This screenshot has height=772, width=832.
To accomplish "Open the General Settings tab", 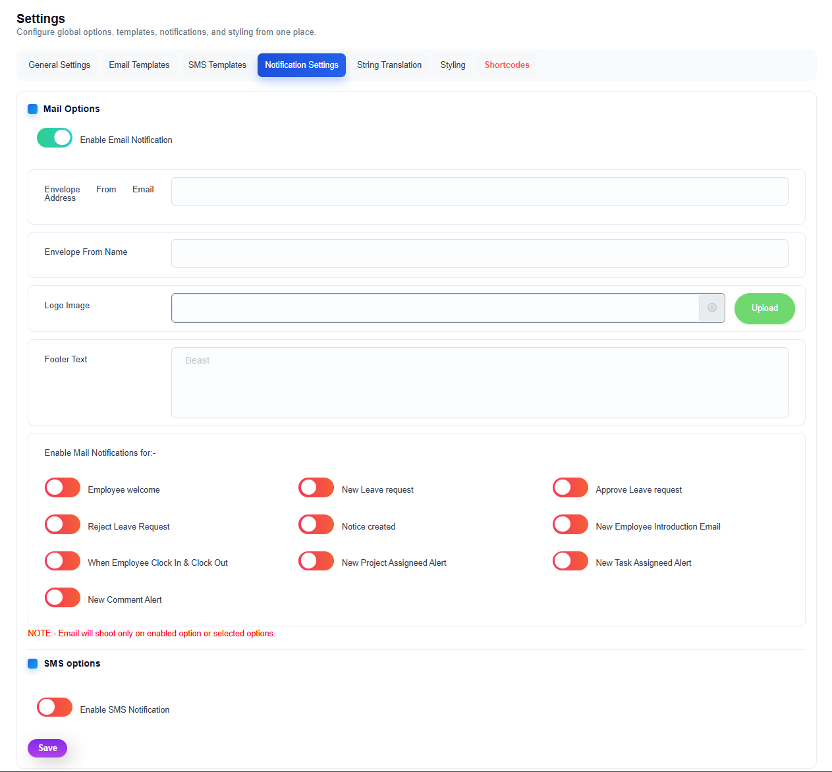I will point(59,65).
